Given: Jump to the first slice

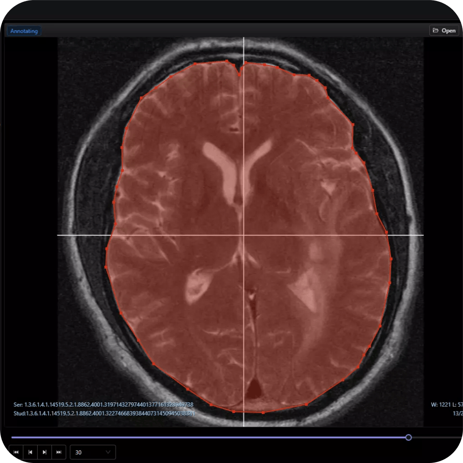Looking at the screenshot, I should pos(16,452).
